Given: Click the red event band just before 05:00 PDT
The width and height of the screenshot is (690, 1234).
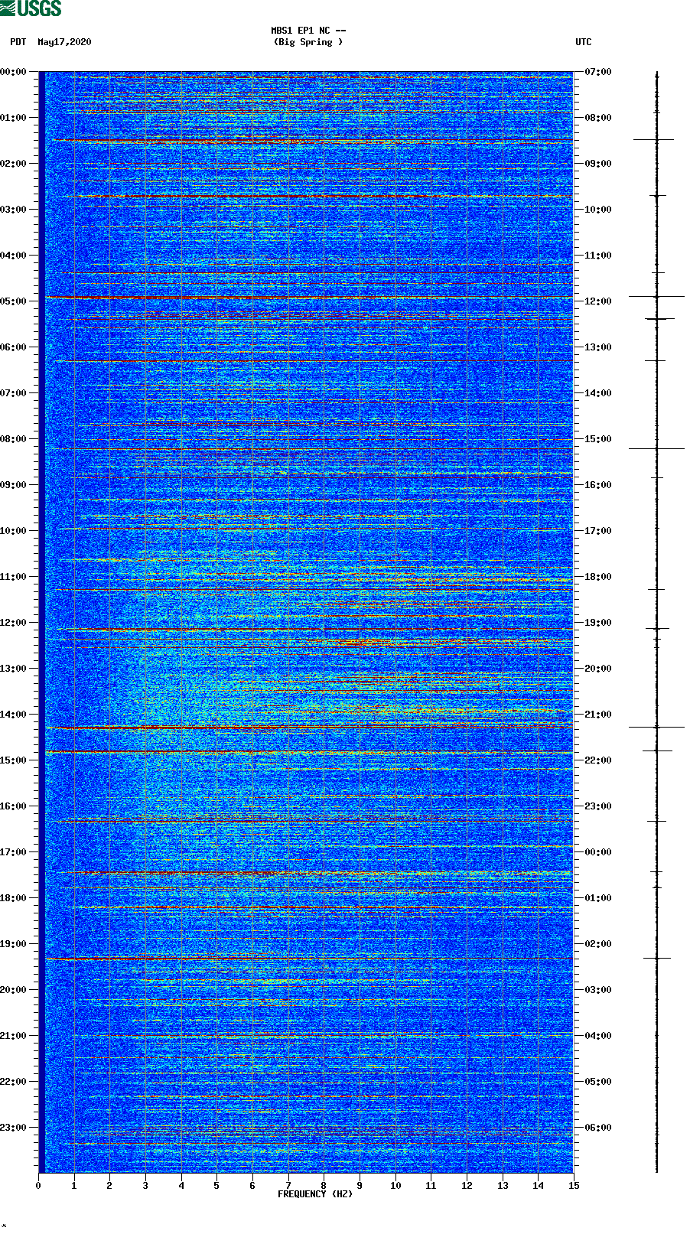Looking at the screenshot, I should (309, 297).
